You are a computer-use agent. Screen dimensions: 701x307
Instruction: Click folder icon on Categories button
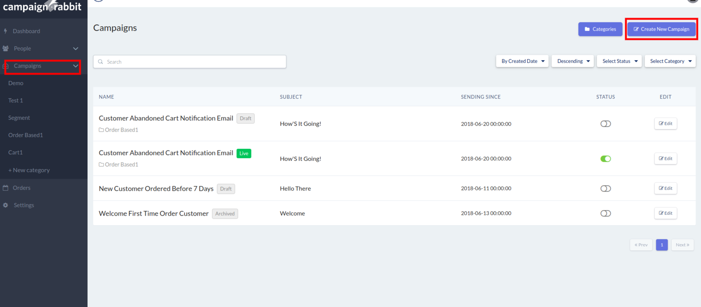click(x=587, y=29)
